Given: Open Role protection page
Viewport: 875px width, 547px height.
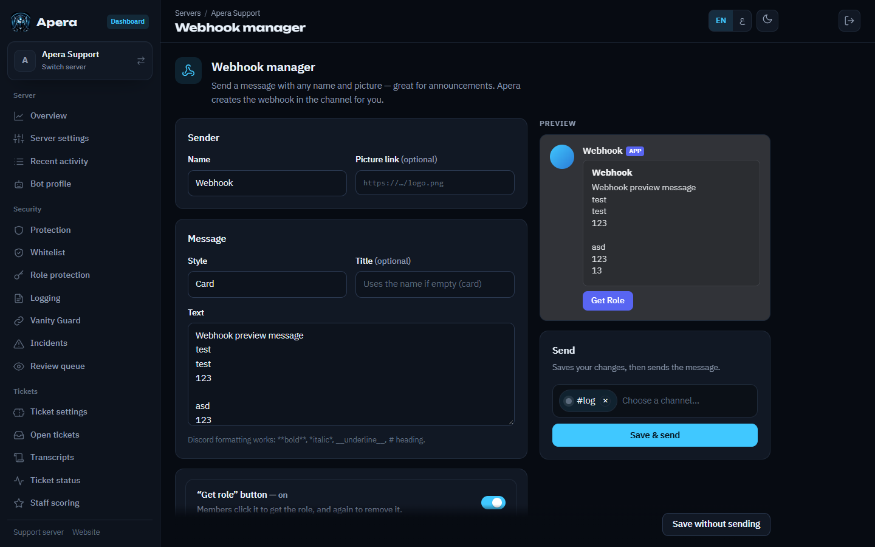Looking at the screenshot, I should 80,275.
